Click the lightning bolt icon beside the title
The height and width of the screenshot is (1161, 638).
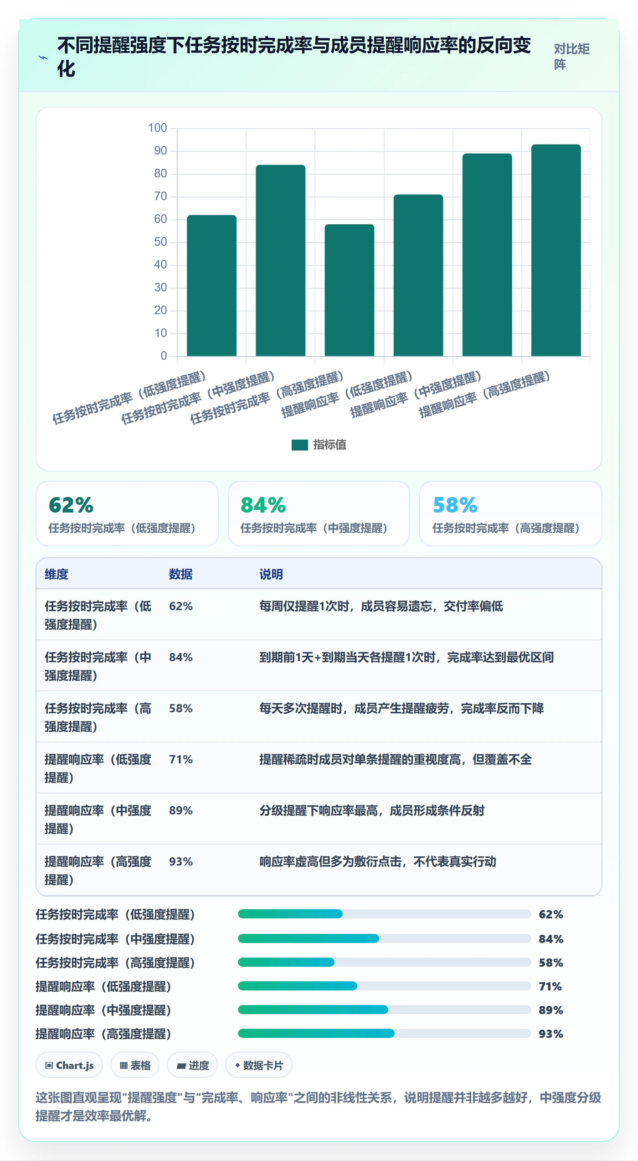(43, 58)
